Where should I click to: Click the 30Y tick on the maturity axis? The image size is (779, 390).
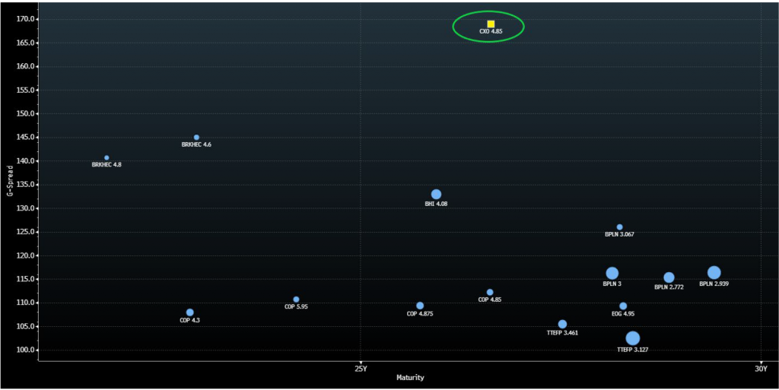pyautogui.click(x=760, y=369)
